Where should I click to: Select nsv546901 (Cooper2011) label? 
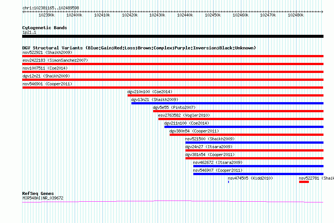pos(47,84)
